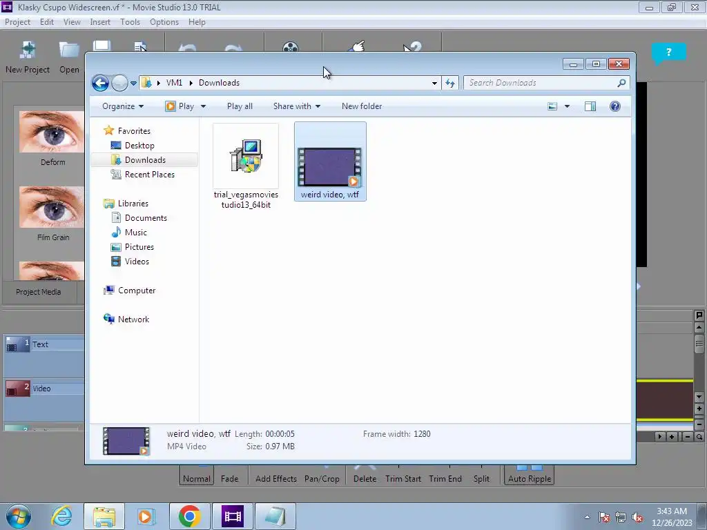The width and height of the screenshot is (707, 530).
Task: Launch Internet Explorer from the taskbar
Action: 61,516
